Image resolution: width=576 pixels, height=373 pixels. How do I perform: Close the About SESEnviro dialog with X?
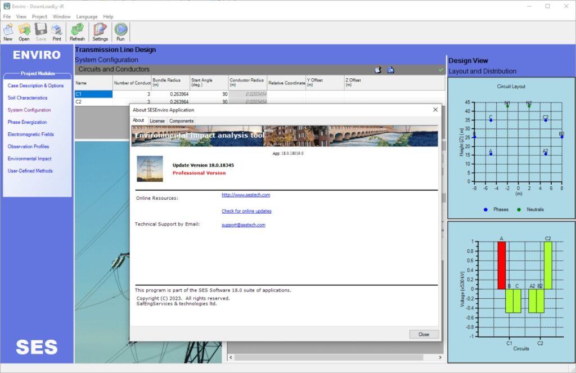tap(435, 110)
